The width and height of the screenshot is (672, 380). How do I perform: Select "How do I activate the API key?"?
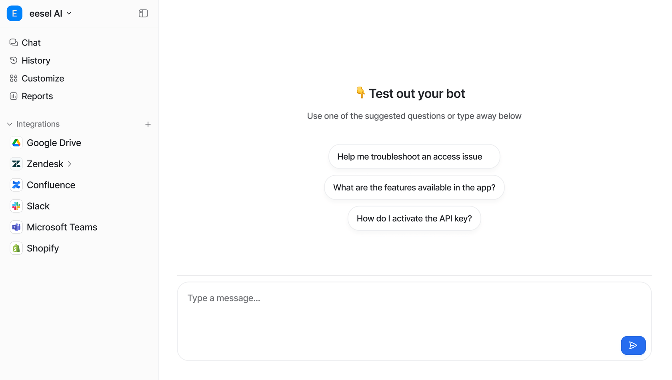pos(414,219)
